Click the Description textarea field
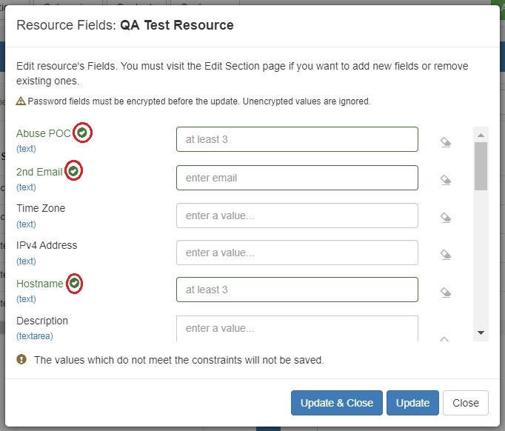 (297, 328)
